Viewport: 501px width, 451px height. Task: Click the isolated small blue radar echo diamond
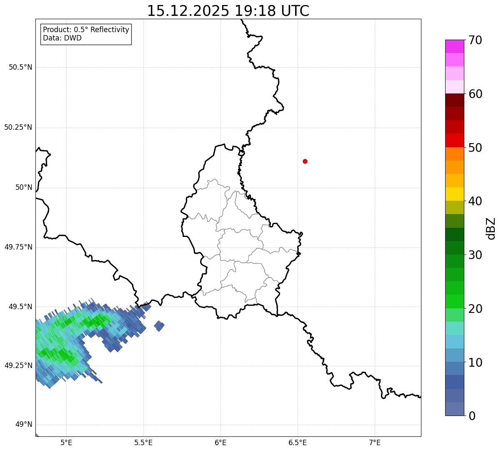pos(159,325)
